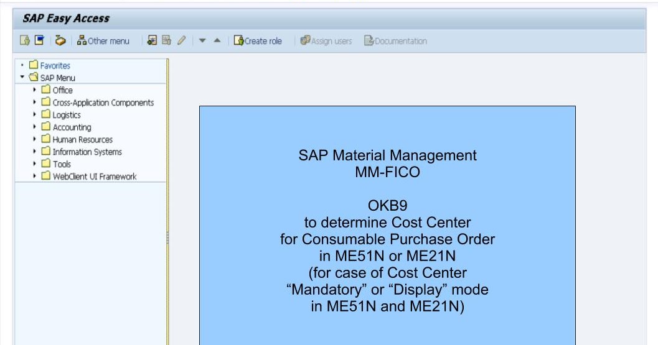
Task: Expand the Human Resources folder
Action: click(34, 139)
